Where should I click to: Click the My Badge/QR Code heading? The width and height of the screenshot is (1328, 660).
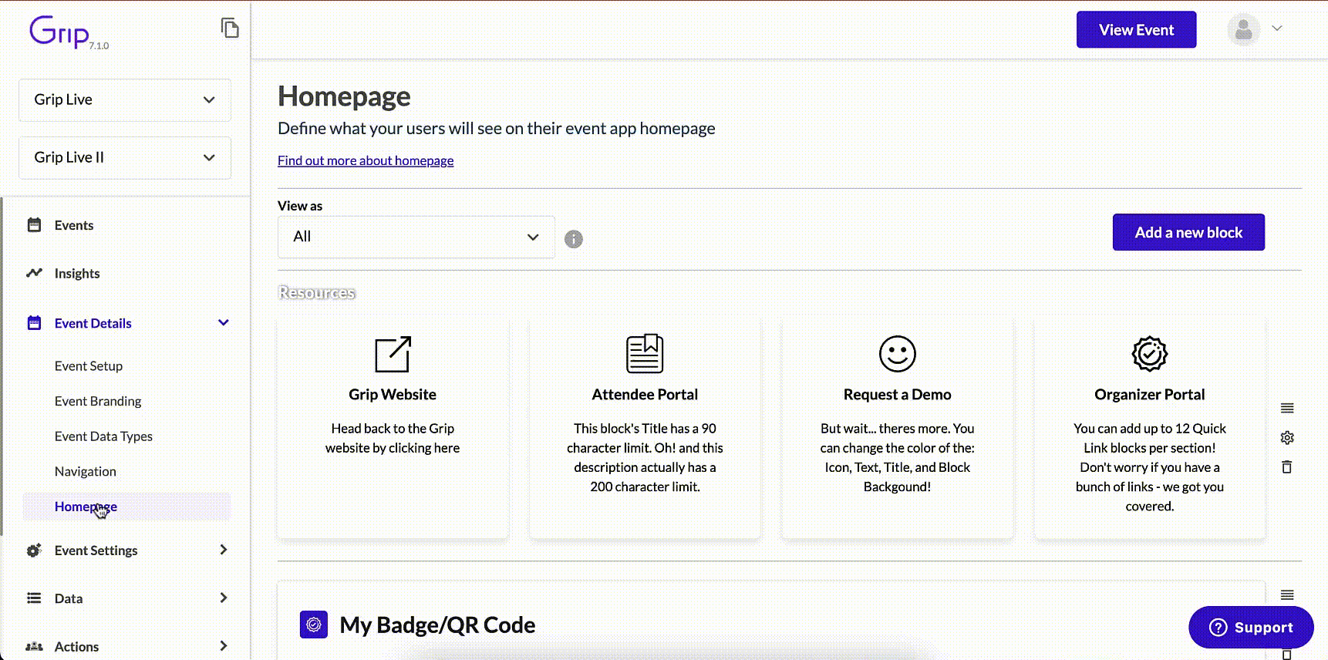[437, 625]
